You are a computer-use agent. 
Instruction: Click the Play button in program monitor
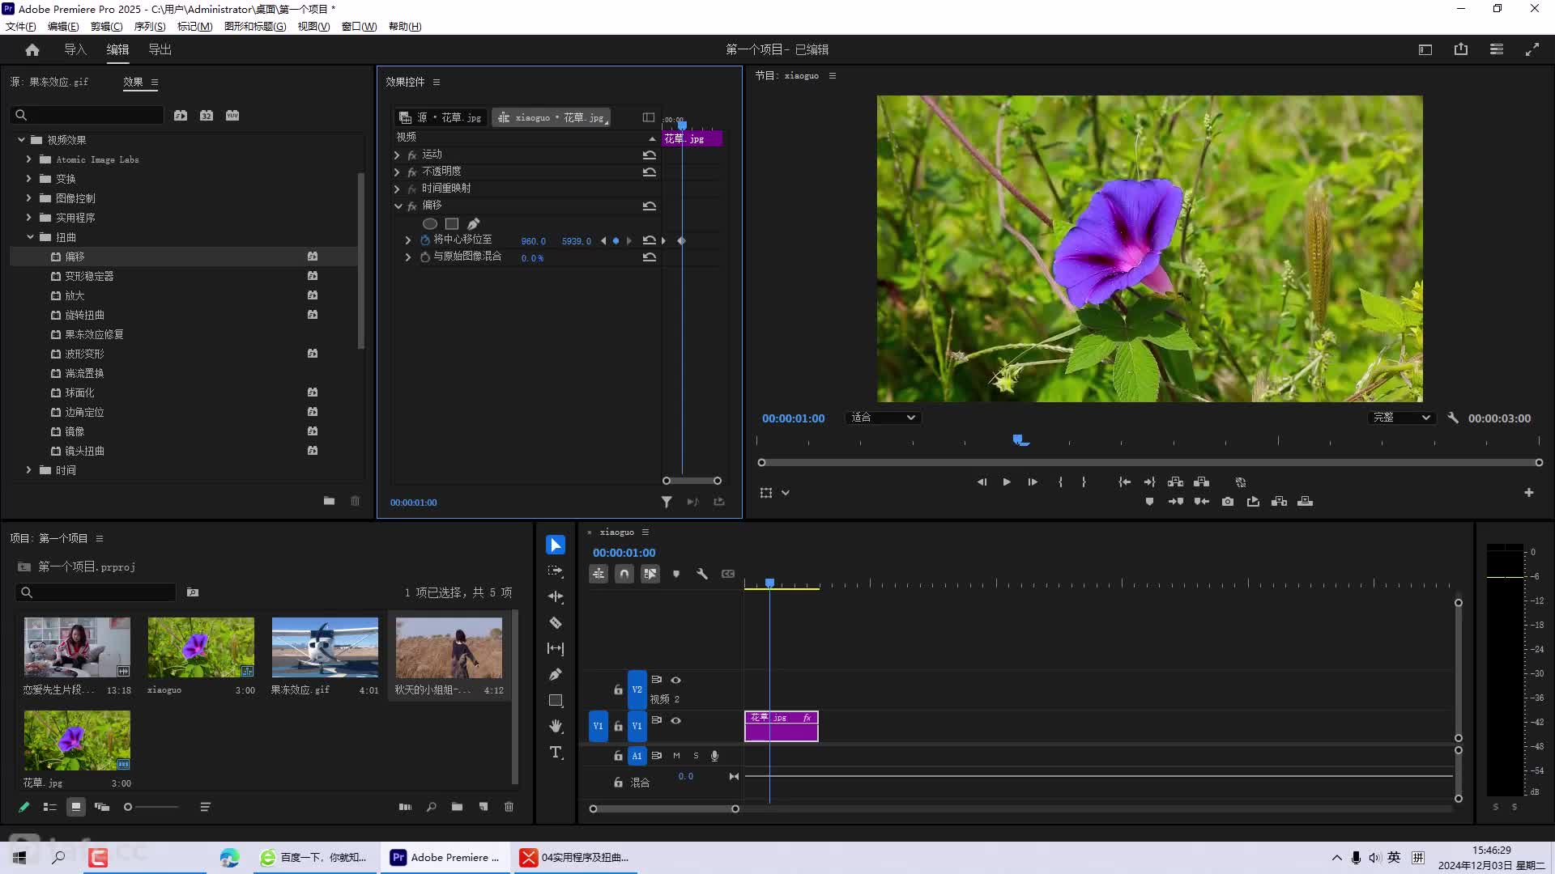click(1007, 482)
